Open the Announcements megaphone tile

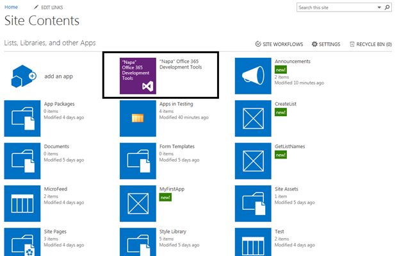coord(253,76)
